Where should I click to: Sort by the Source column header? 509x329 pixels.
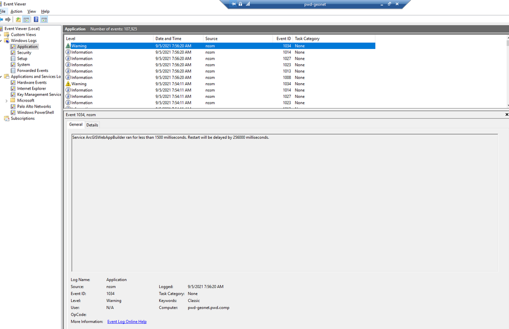(x=238, y=39)
